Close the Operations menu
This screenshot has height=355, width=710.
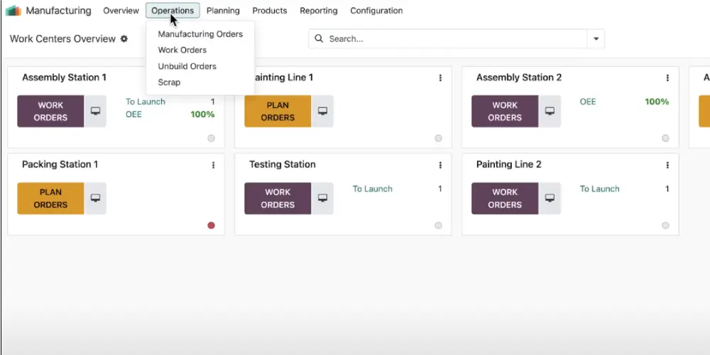[x=173, y=11]
